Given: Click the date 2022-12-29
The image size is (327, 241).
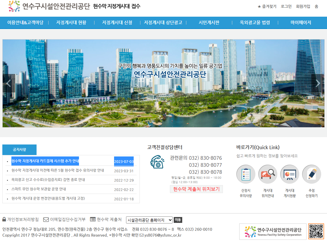Looking at the screenshot, I should pyautogui.click(x=124, y=180).
